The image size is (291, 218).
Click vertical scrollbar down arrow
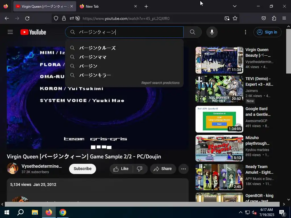point(288,200)
